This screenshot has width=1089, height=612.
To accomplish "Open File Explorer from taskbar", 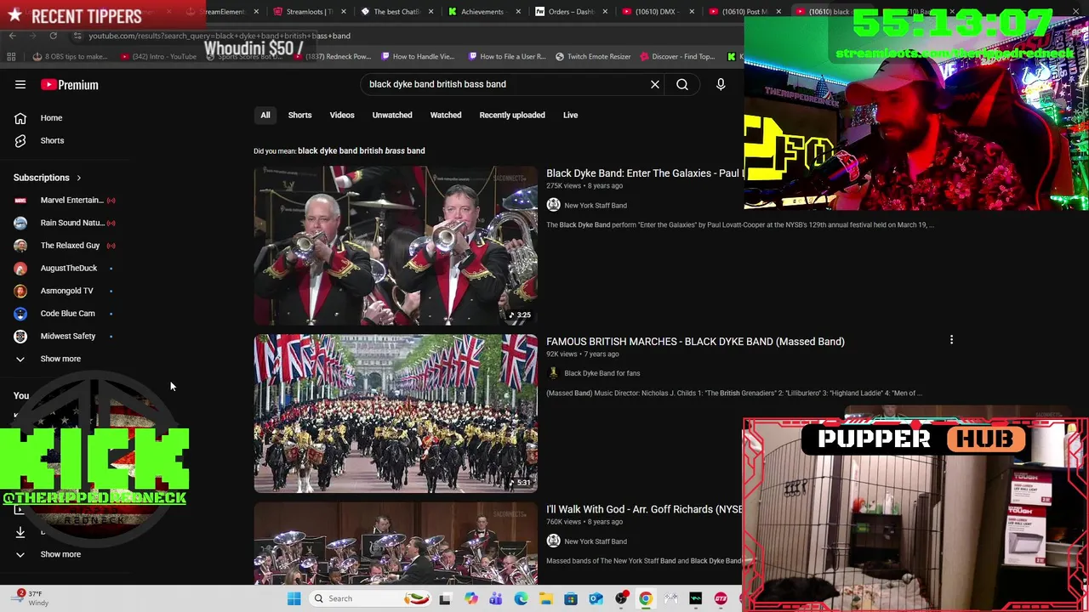I will (x=545, y=598).
